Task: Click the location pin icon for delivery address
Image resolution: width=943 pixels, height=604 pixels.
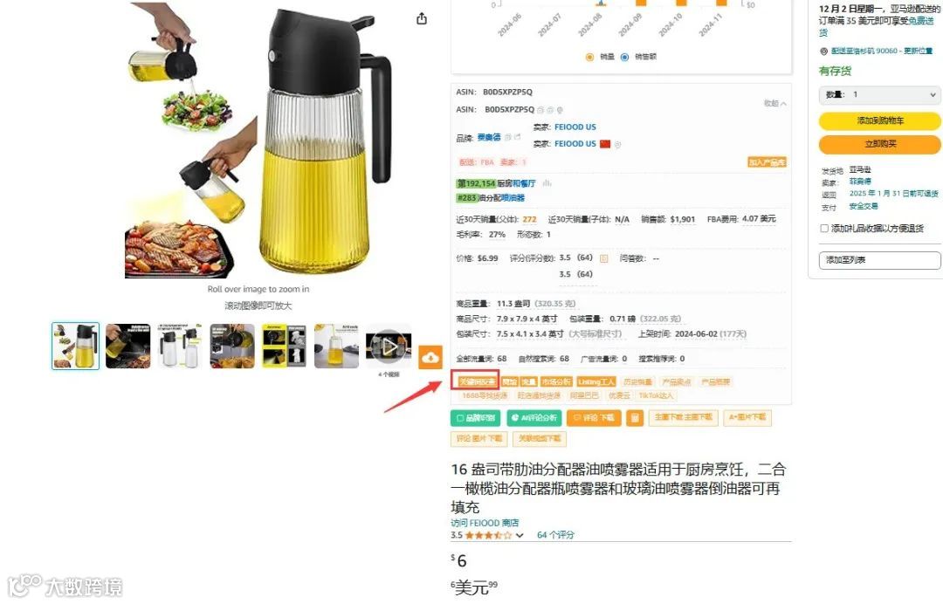Action: tap(824, 51)
